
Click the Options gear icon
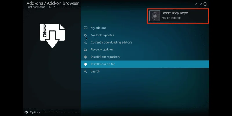coord(26,112)
